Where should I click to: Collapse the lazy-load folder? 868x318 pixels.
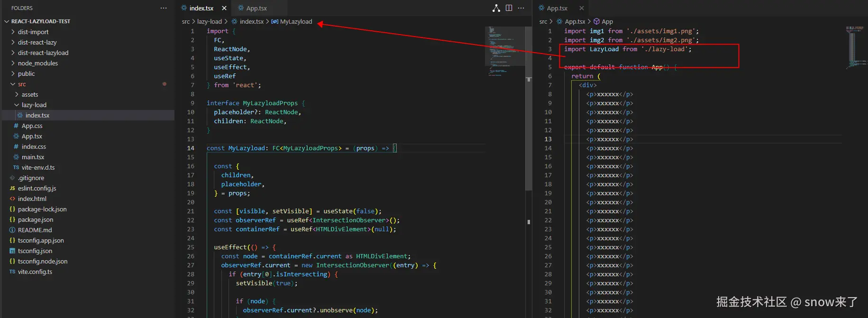(x=34, y=105)
